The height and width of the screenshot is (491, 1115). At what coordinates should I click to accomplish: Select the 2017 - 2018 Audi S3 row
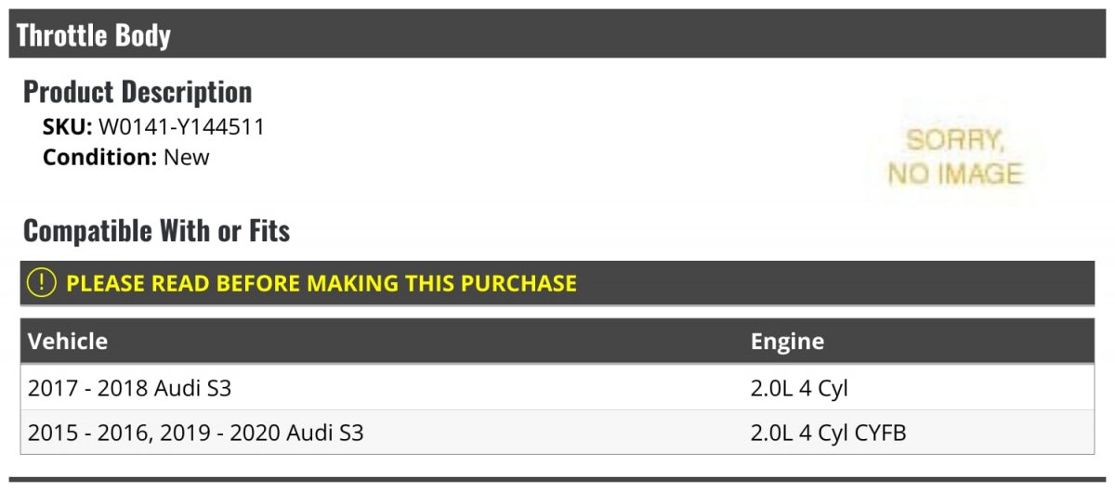[x=557, y=388]
